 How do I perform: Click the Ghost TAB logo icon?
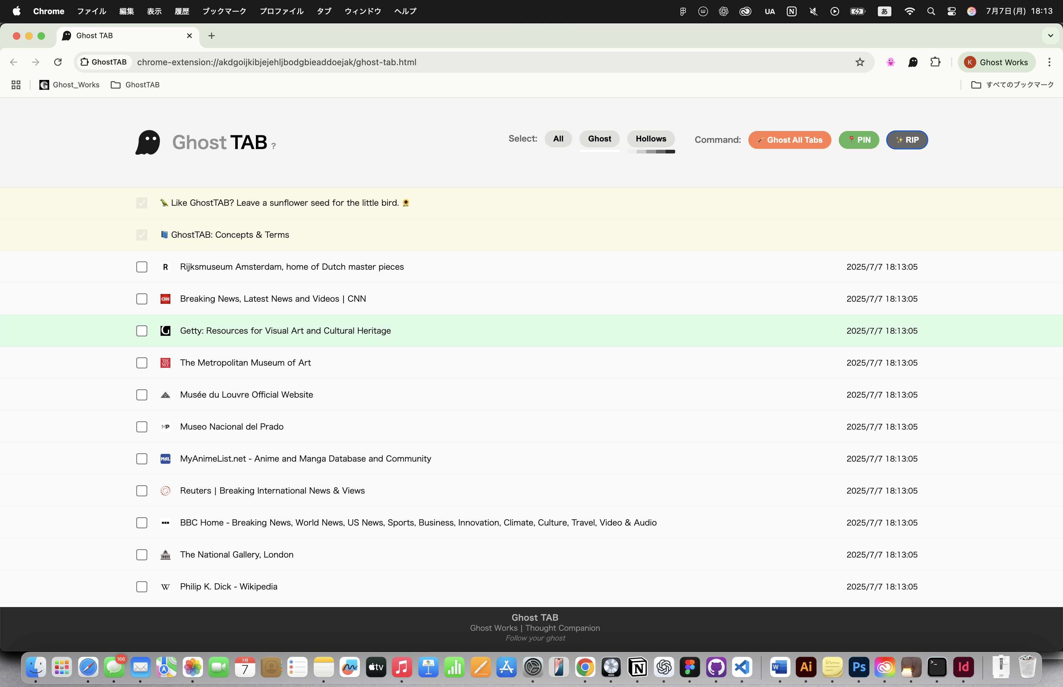(x=148, y=142)
